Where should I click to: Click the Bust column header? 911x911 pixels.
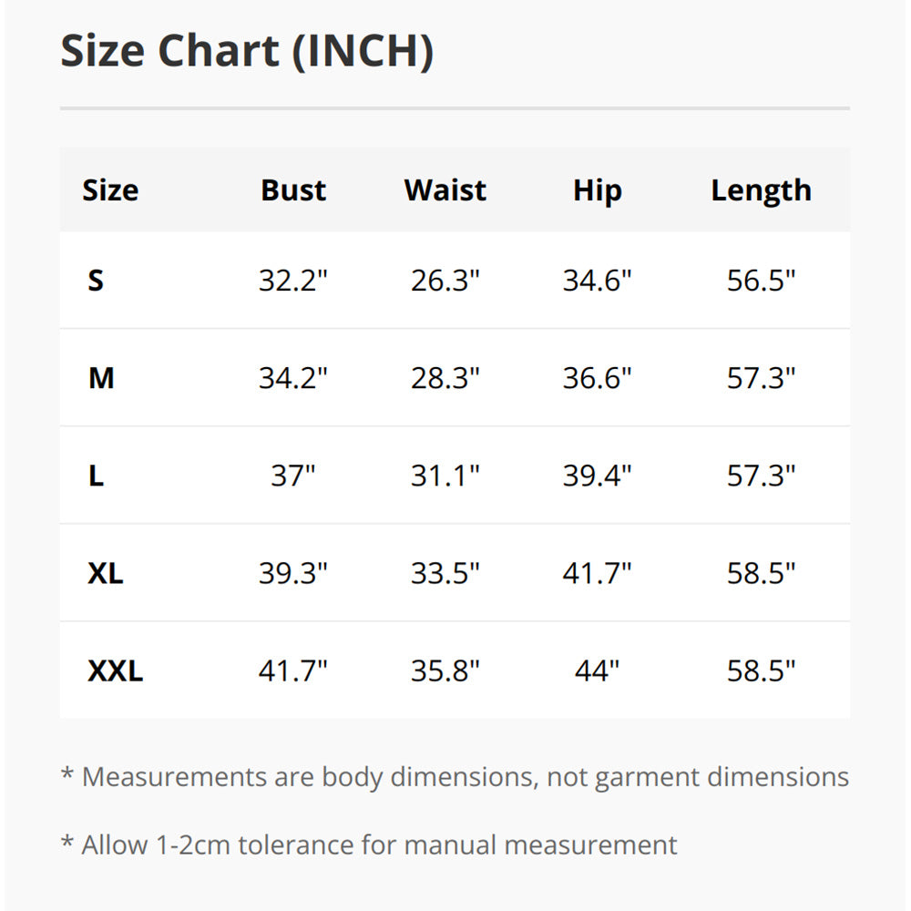tap(293, 190)
